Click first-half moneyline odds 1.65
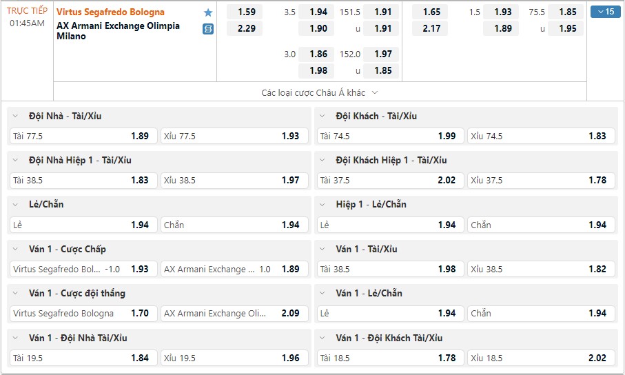This screenshot has height=375, width=625. [430, 12]
